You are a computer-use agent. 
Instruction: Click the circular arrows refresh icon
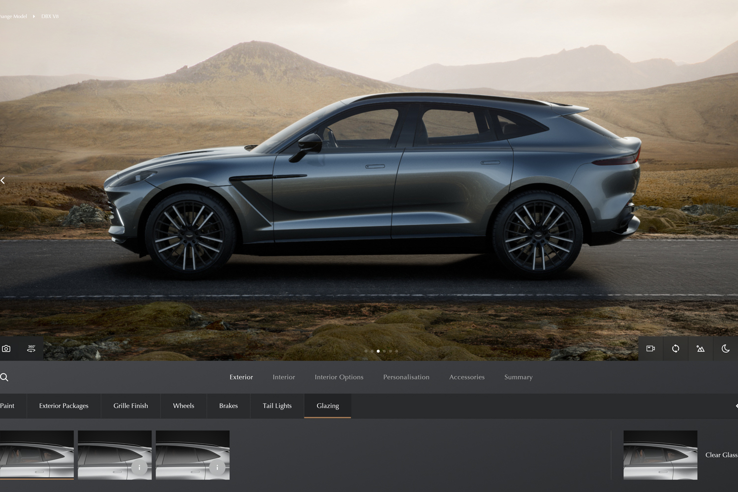(x=676, y=348)
